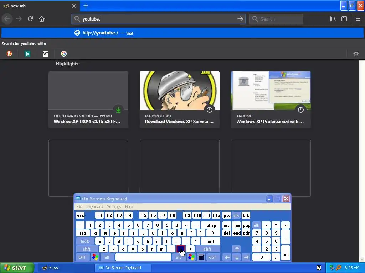Image resolution: width=365 pixels, height=273 pixels.
Task: Toggle the slk scroll lock key
Action: pyautogui.click(x=236, y=215)
